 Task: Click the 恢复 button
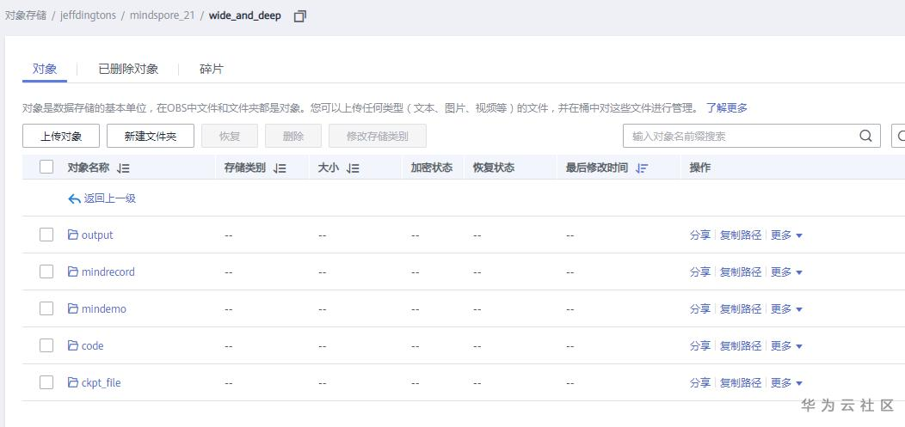[x=230, y=136]
